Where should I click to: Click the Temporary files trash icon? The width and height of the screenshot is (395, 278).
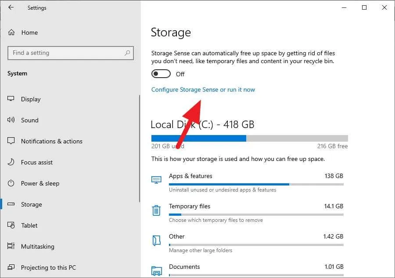156,210
